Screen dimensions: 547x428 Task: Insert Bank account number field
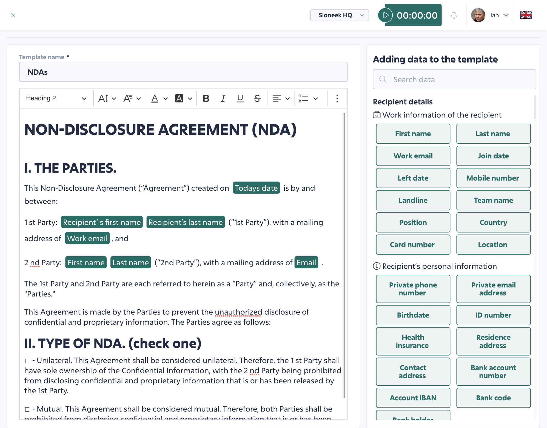(493, 372)
